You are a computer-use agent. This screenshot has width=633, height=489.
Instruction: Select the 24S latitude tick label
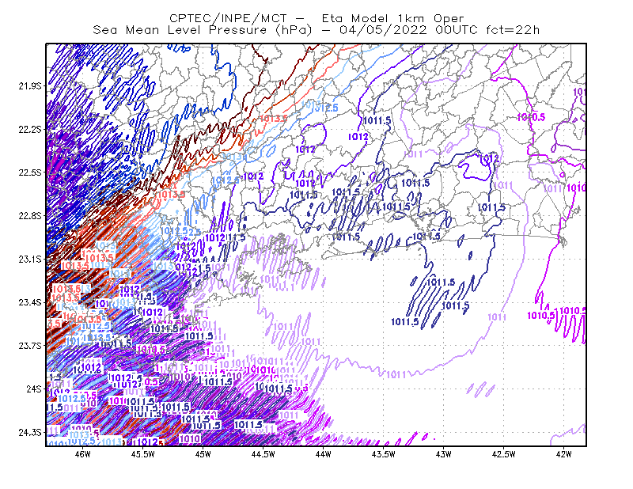[x=34, y=389]
